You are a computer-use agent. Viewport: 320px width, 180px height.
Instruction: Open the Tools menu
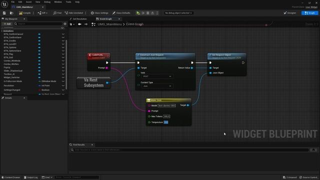[x=68, y=2]
